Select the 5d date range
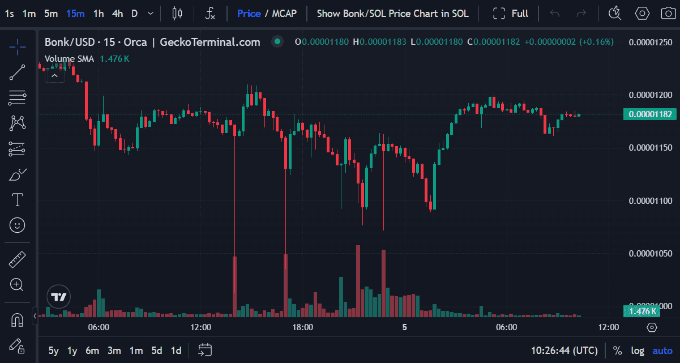 (156, 351)
